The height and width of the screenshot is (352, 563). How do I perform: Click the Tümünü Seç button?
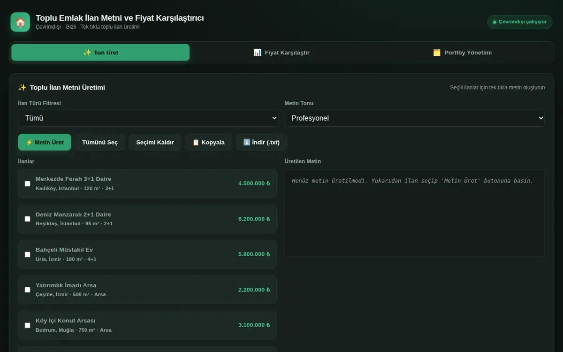tap(100, 142)
